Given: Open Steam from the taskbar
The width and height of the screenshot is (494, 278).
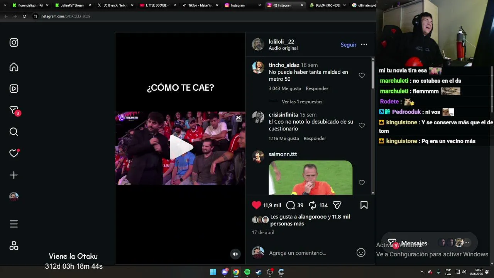Looking at the screenshot, I should (x=259, y=272).
